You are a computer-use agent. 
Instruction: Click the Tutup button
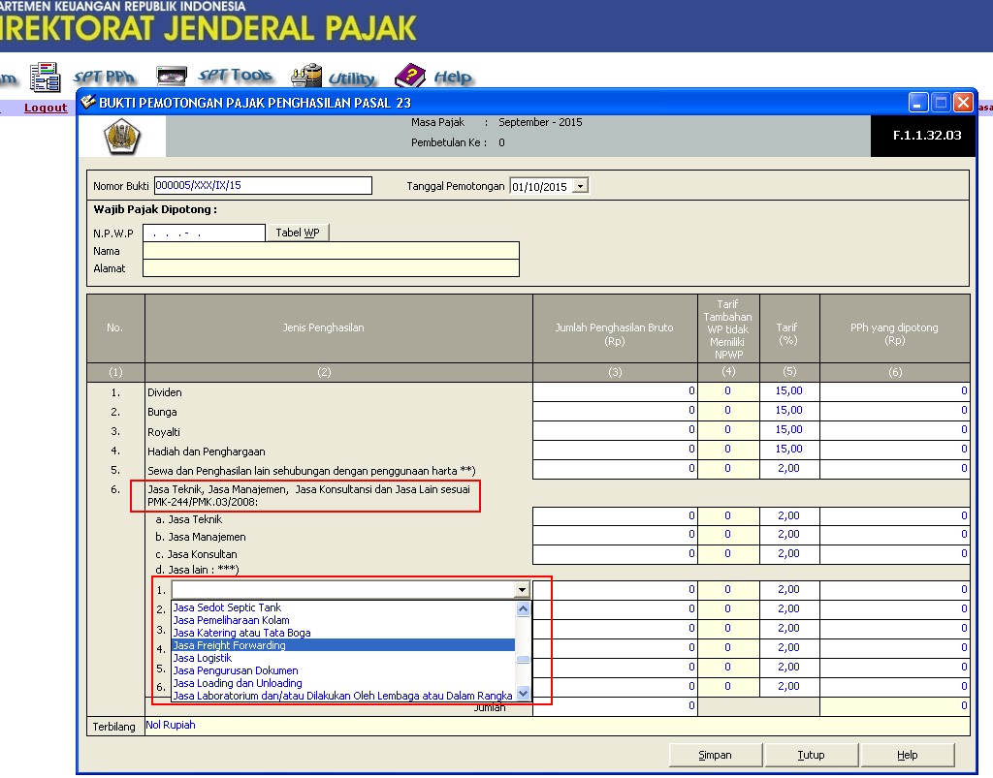[x=811, y=755]
